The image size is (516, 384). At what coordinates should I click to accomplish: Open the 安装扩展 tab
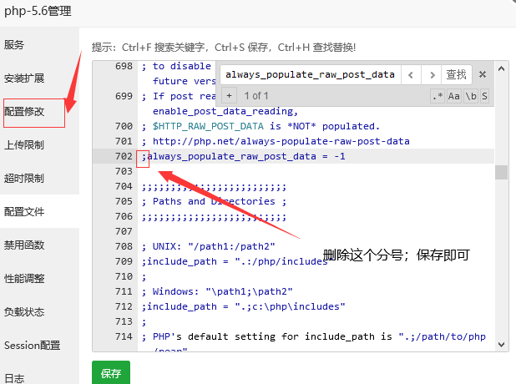[24, 78]
